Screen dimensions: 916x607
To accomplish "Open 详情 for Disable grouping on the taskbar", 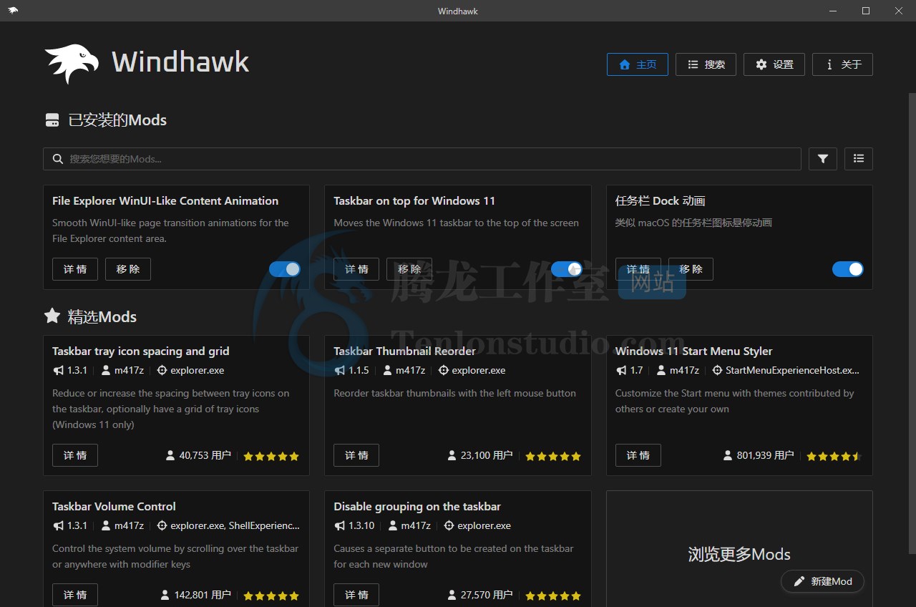I will 356,595.
